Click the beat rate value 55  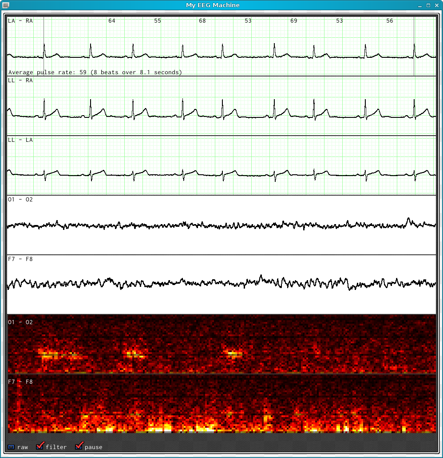tap(158, 21)
